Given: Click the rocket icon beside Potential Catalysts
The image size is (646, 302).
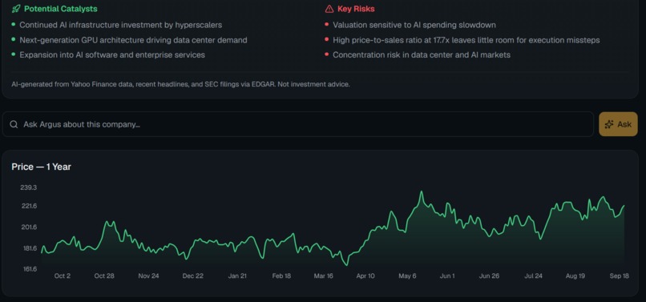Looking at the screenshot, I should (16, 9).
